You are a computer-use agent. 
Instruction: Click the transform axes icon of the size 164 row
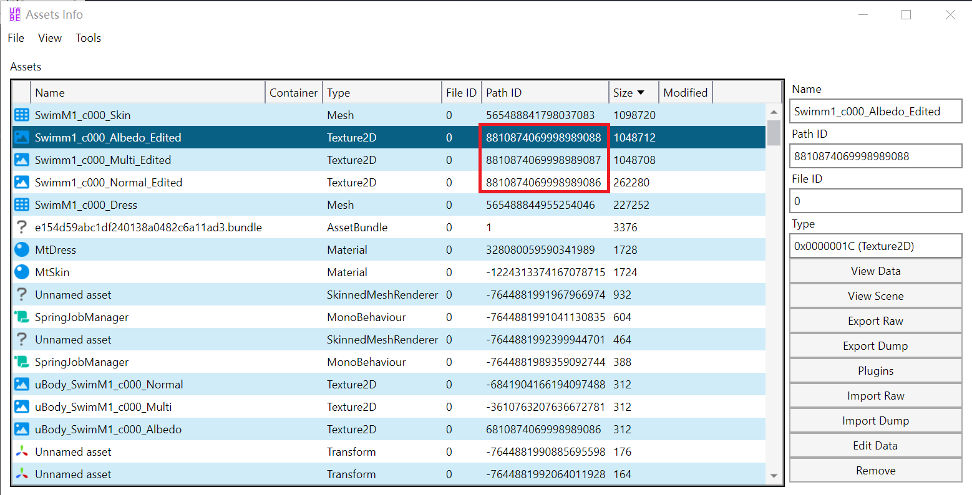point(22,474)
